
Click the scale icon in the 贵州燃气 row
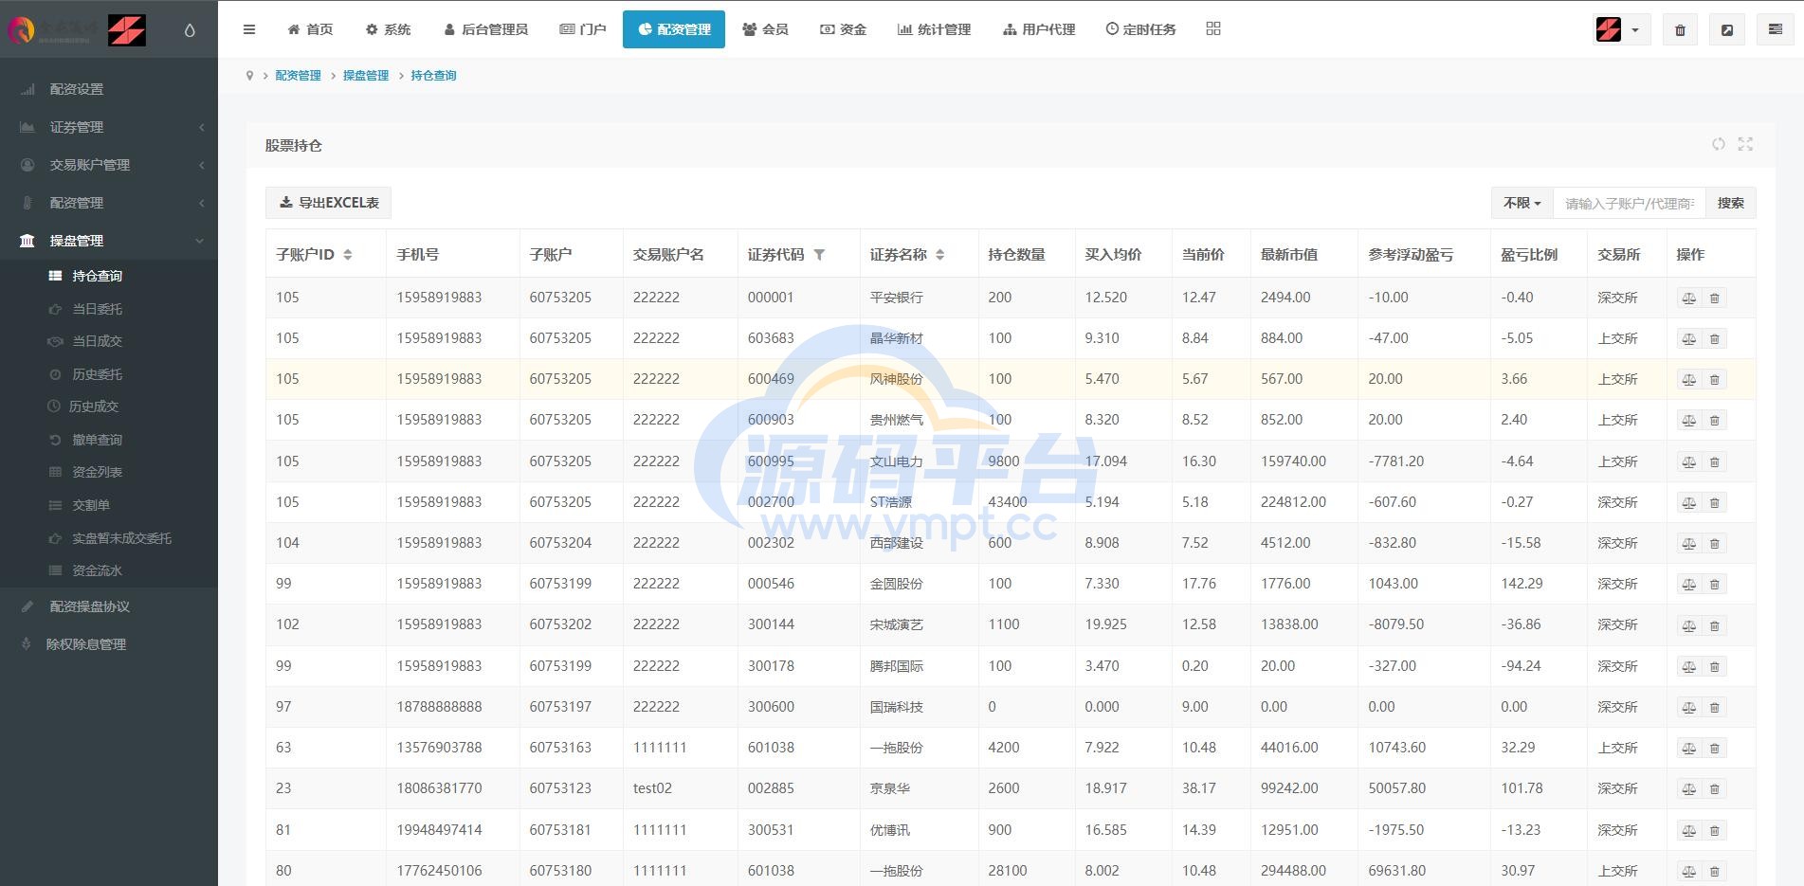click(1689, 420)
